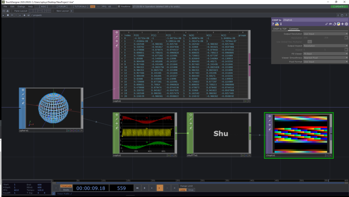Click the home icon in path bar
The width and height of the screenshot is (349, 197).
click(x=29, y=15)
